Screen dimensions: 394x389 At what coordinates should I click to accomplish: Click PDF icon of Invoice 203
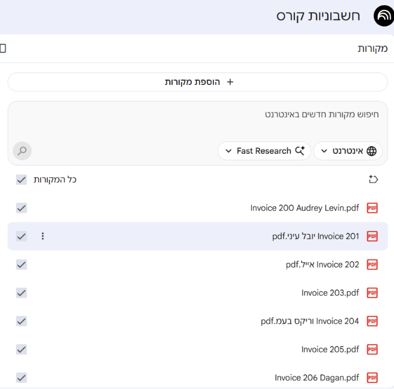[x=372, y=293]
